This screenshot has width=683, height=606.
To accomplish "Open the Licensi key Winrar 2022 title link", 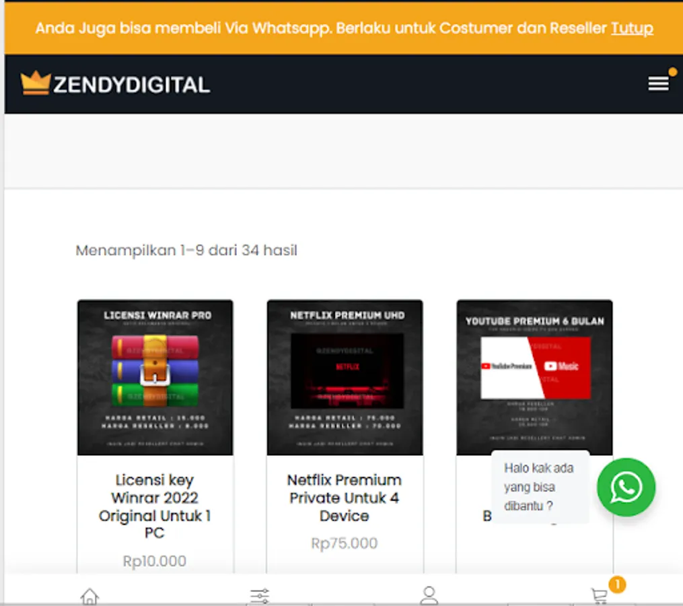I will pyautogui.click(x=155, y=506).
